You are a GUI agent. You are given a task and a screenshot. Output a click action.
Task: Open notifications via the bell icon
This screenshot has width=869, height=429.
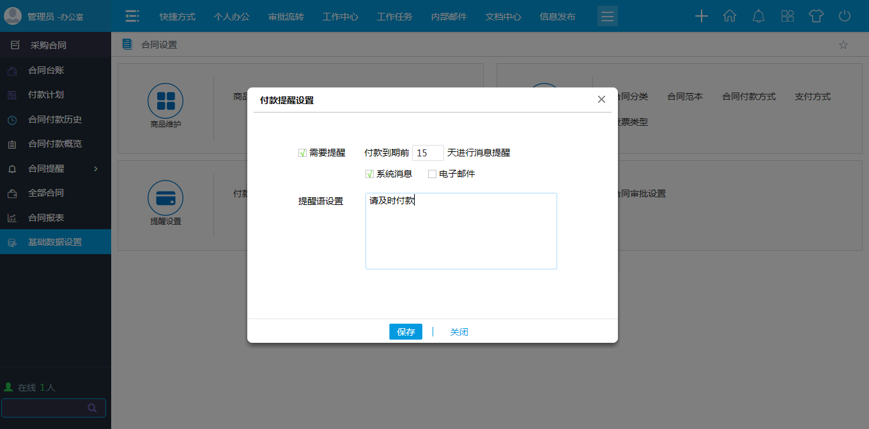pyautogui.click(x=758, y=16)
